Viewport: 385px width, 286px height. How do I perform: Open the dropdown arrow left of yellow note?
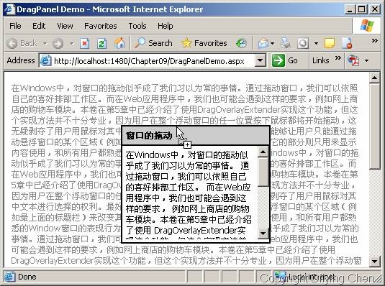316,44
